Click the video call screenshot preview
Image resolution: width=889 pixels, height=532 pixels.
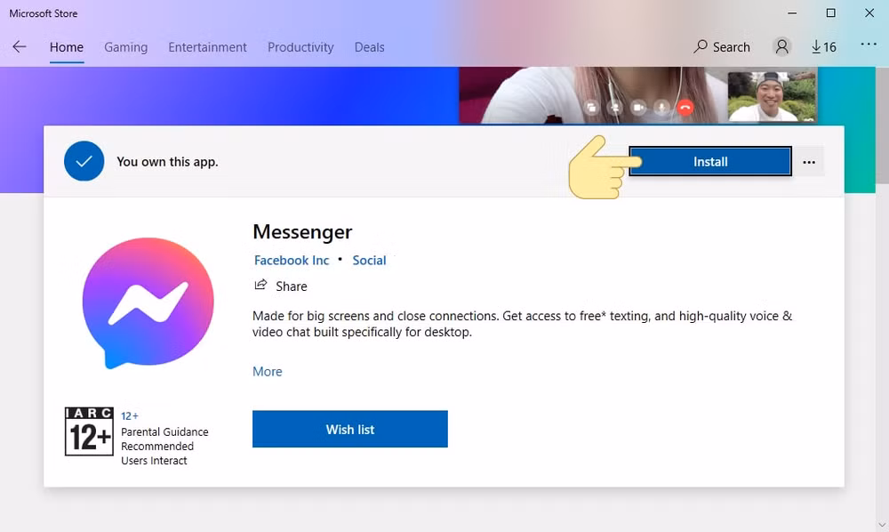point(637,95)
